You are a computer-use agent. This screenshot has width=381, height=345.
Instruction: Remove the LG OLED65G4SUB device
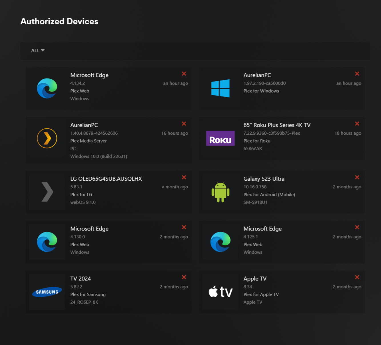pyautogui.click(x=184, y=177)
